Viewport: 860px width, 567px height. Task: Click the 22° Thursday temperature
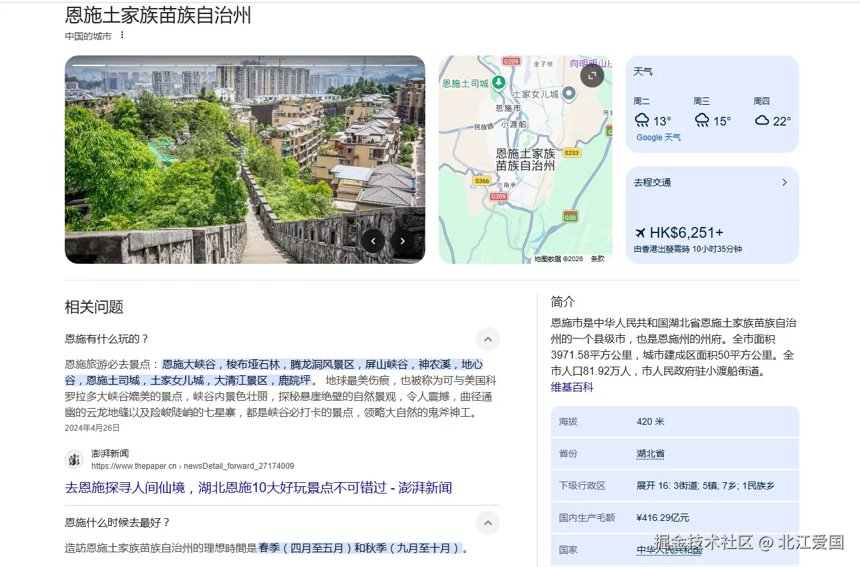pyautogui.click(x=782, y=121)
